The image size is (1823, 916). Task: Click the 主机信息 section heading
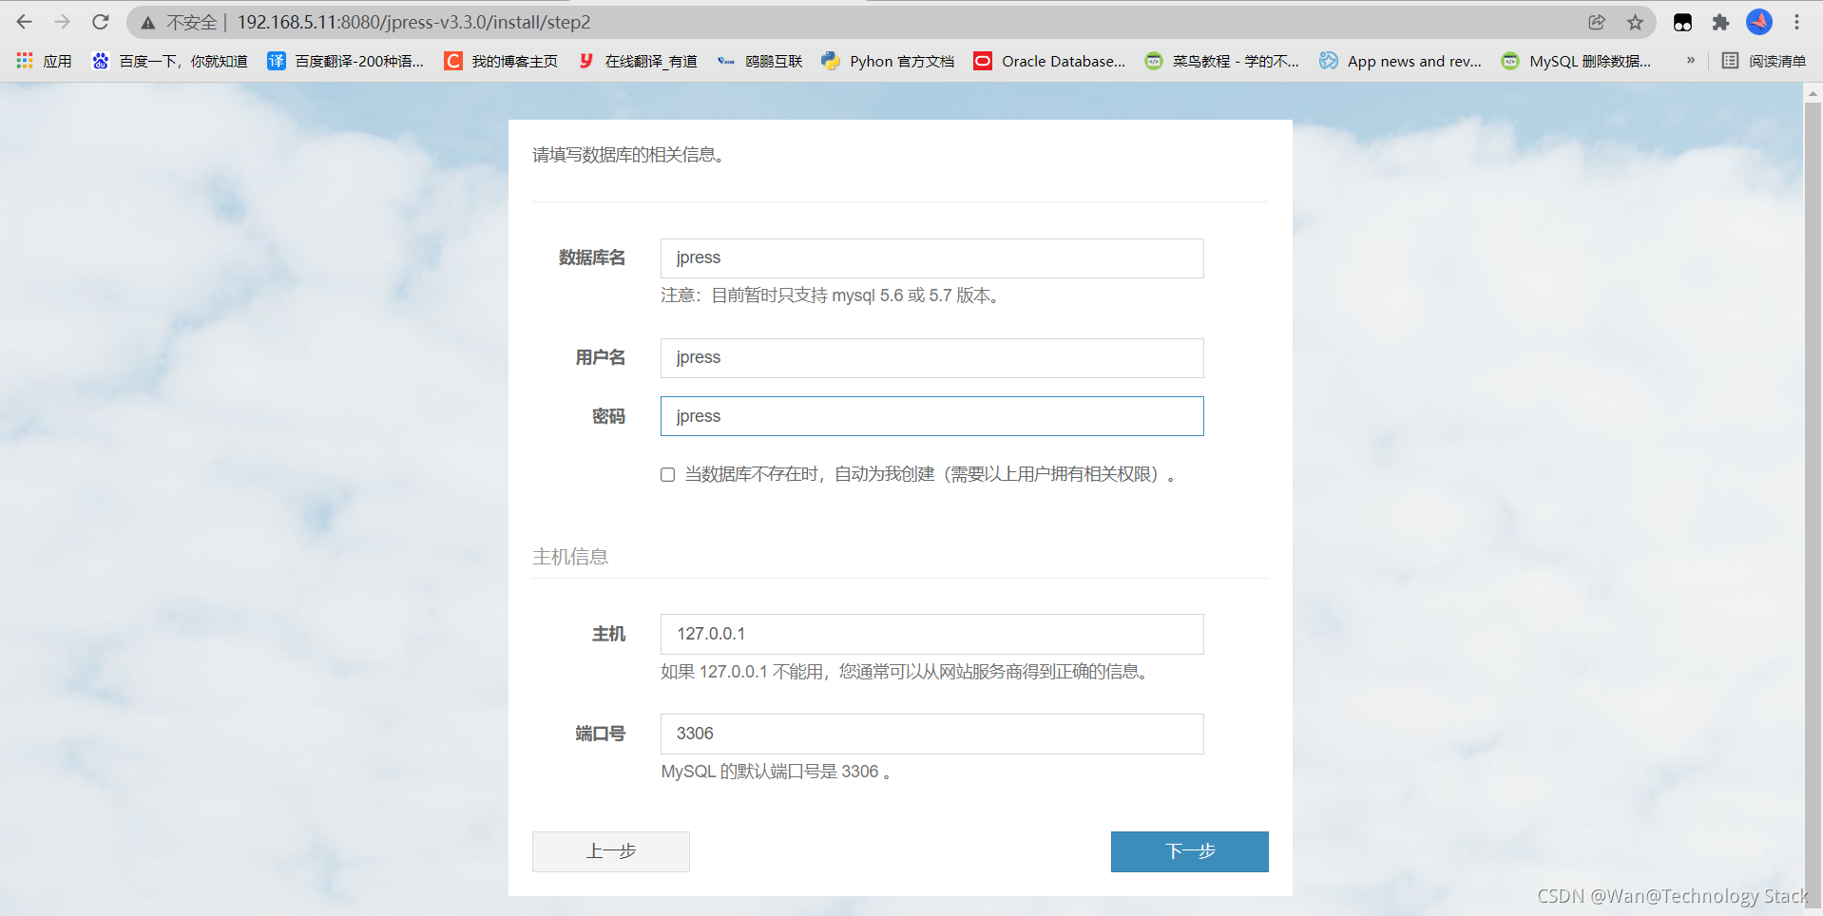pyautogui.click(x=570, y=557)
